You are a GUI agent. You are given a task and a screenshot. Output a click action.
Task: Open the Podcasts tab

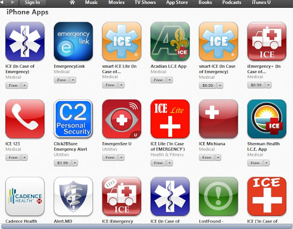tap(232, 2)
